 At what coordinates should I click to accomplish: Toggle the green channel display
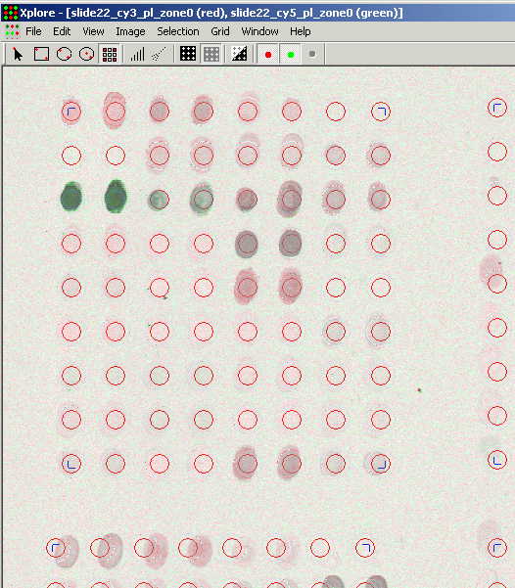[x=291, y=55]
